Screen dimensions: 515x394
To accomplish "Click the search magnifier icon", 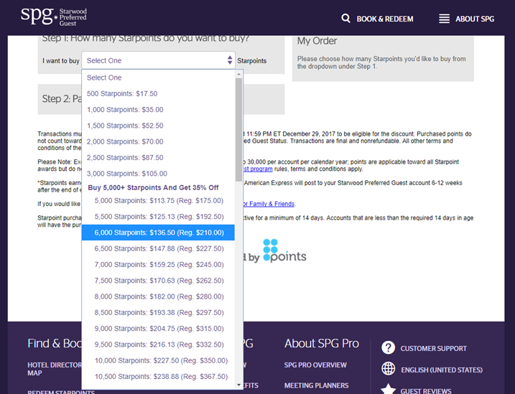I will (346, 19).
